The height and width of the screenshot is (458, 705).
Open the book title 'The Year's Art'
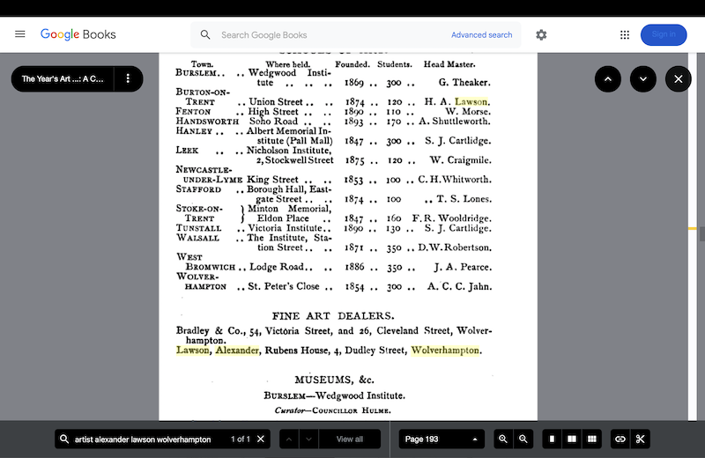tap(62, 78)
